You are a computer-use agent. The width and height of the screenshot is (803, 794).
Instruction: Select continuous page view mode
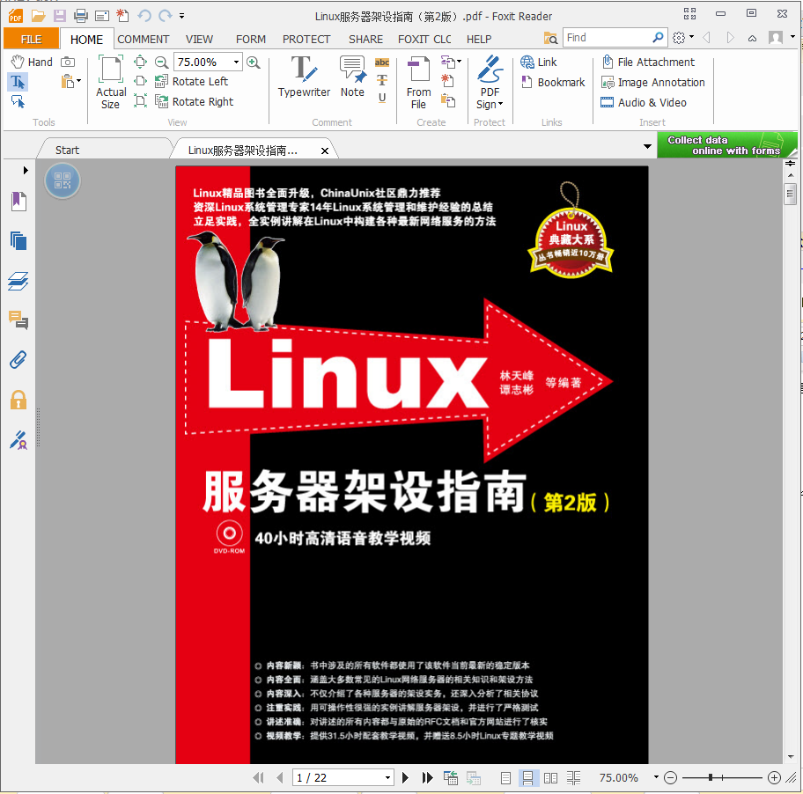point(527,778)
